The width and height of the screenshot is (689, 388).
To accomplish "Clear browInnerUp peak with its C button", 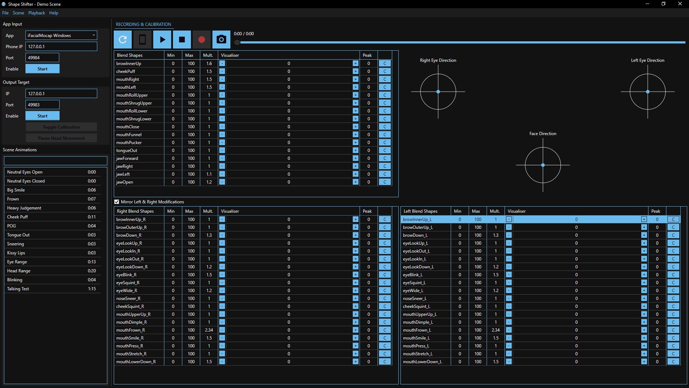I will tap(385, 63).
